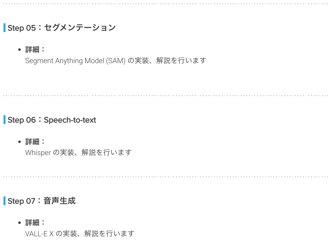
Task: Click the '詳細：' label under Step 06
Action: click(35, 142)
